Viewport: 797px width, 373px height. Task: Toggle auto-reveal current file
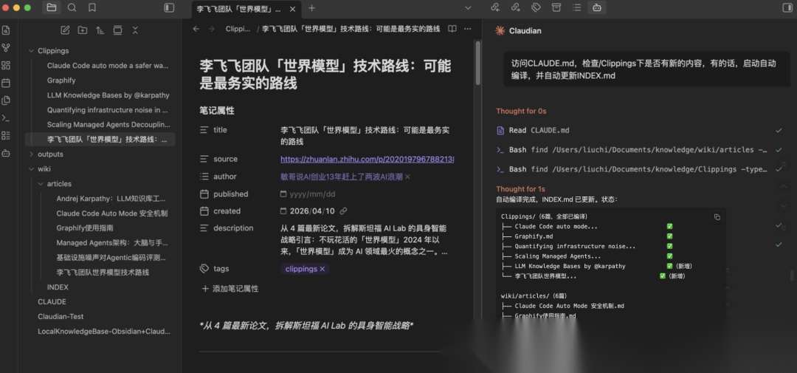click(117, 30)
